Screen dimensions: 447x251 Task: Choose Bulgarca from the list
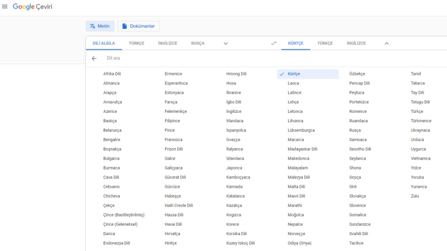111,159
